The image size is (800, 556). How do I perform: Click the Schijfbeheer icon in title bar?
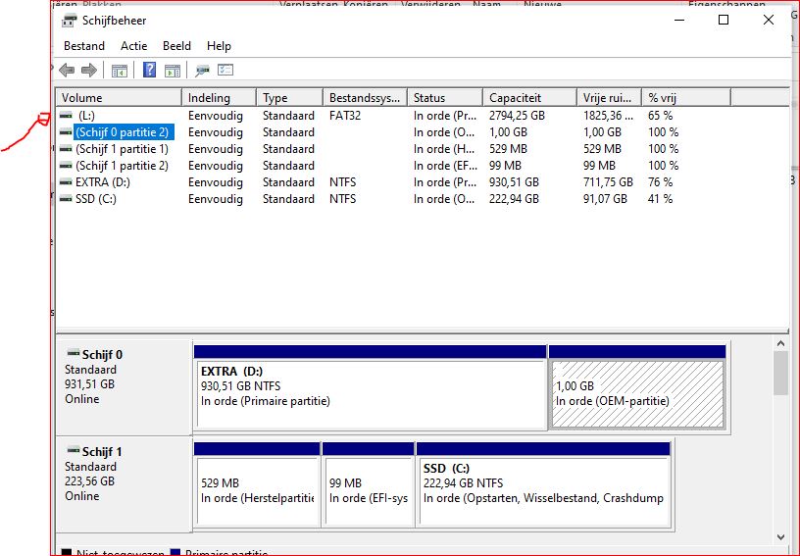pyautogui.click(x=69, y=21)
